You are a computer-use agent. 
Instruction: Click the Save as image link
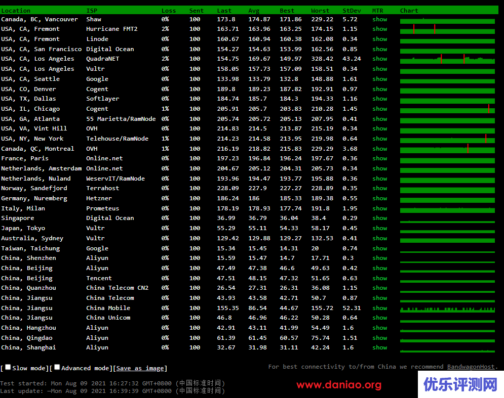tap(140, 368)
